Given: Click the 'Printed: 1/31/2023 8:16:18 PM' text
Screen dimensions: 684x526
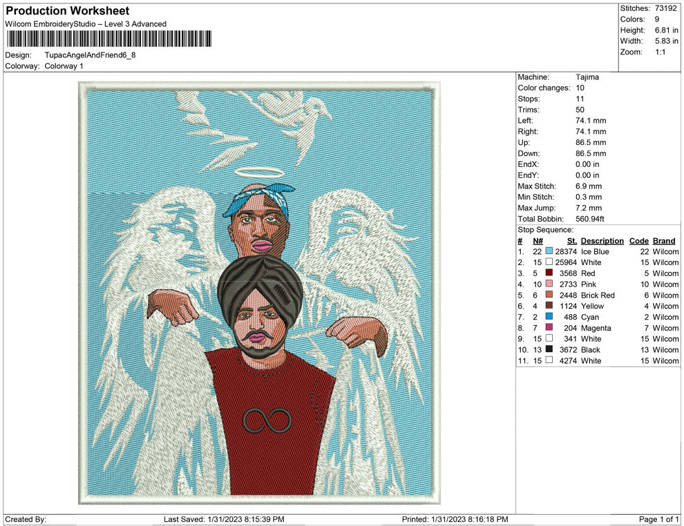Looking at the screenshot, I should [x=455, y=519].
